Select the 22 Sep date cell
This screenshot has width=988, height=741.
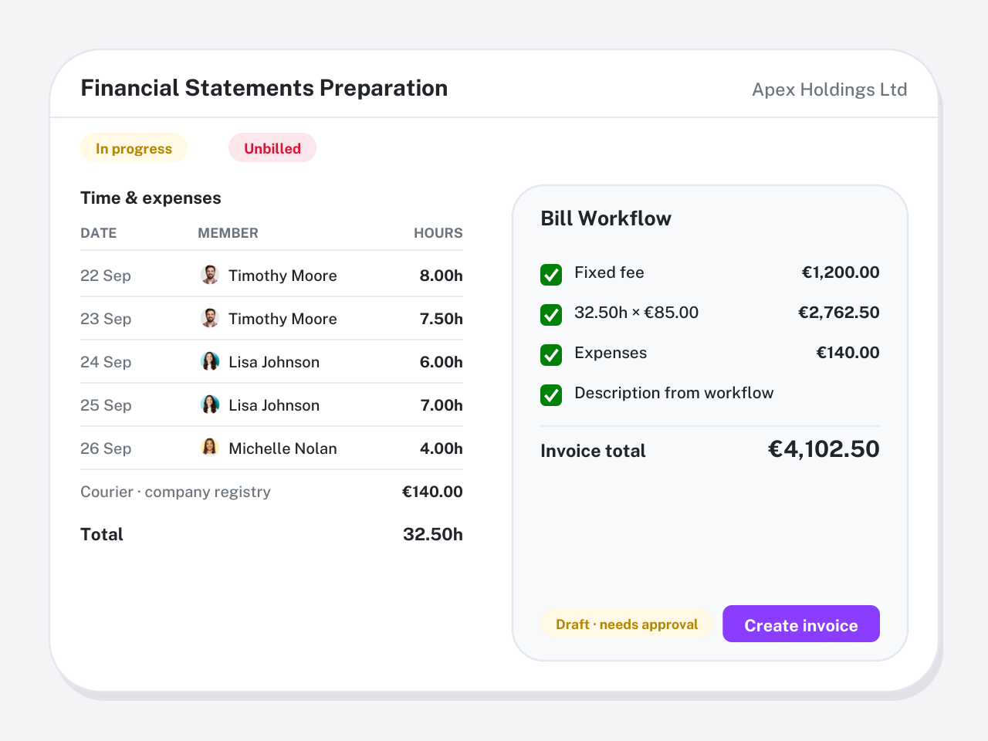[x=106, y=276]
